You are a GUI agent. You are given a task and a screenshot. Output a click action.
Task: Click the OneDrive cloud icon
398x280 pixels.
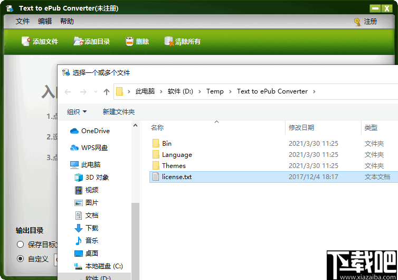pyautogui.click(x=74, y=131)
